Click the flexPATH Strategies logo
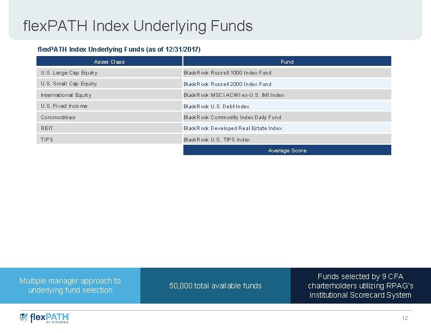The height and width of the screenshot is (333, 431). pyautogui.click(x=45, y=318)
